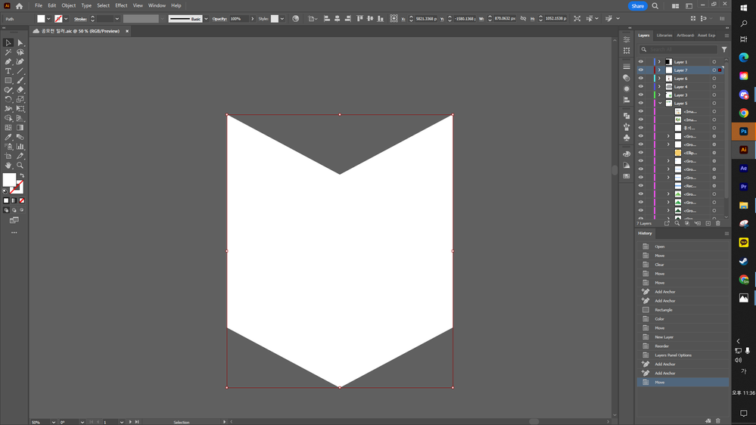
Task: Open the Photoshop app in taskbar
Action: point(744,132)
